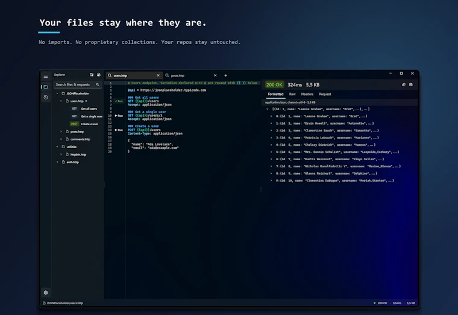Select the Explorer folder sidebar icon
The image size is (458, 315).
(x=46, y=87)
